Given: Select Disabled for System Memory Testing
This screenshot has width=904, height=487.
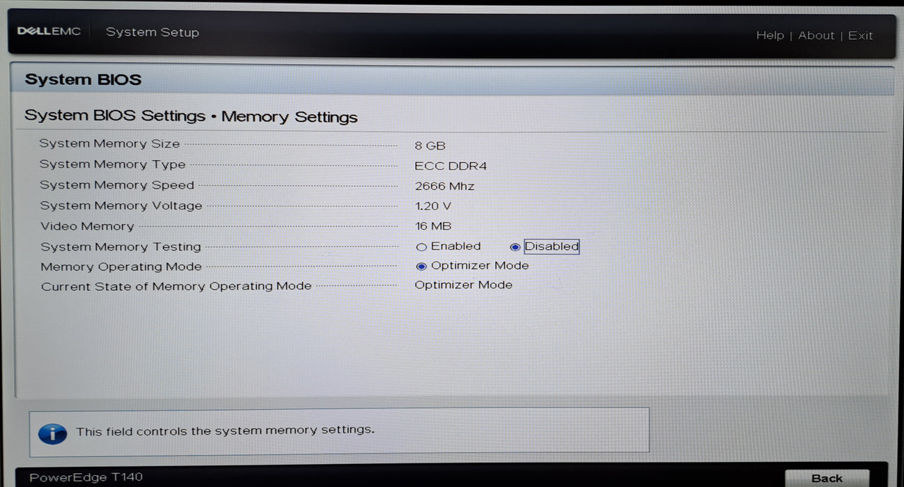Looking at the screenshot, I should pyautogui.click(x=515, y=247).
